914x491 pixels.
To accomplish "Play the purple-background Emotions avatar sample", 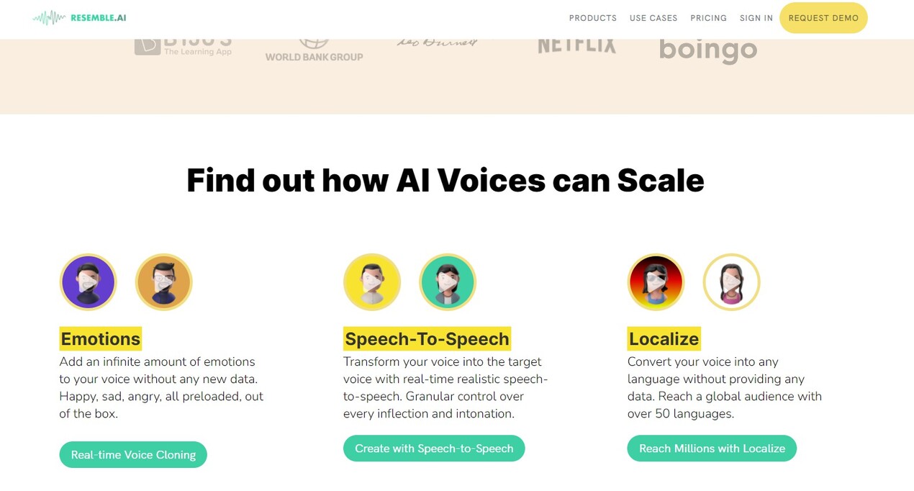I will point(88,282).
